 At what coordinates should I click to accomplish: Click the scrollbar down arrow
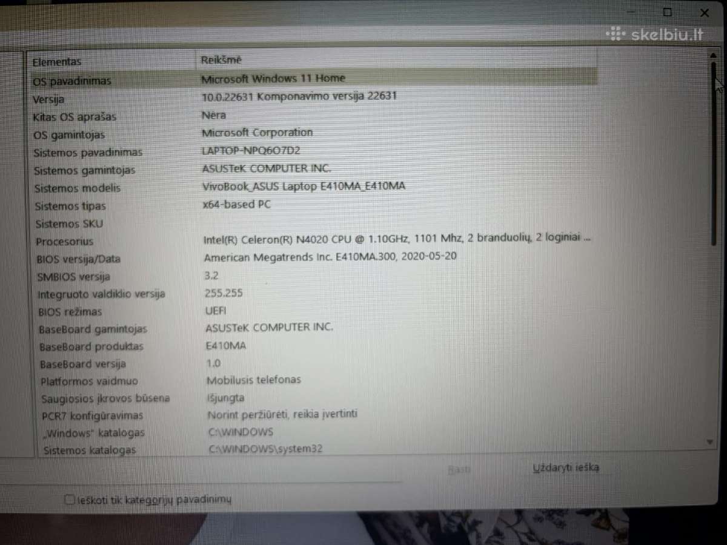coord(711,443)
